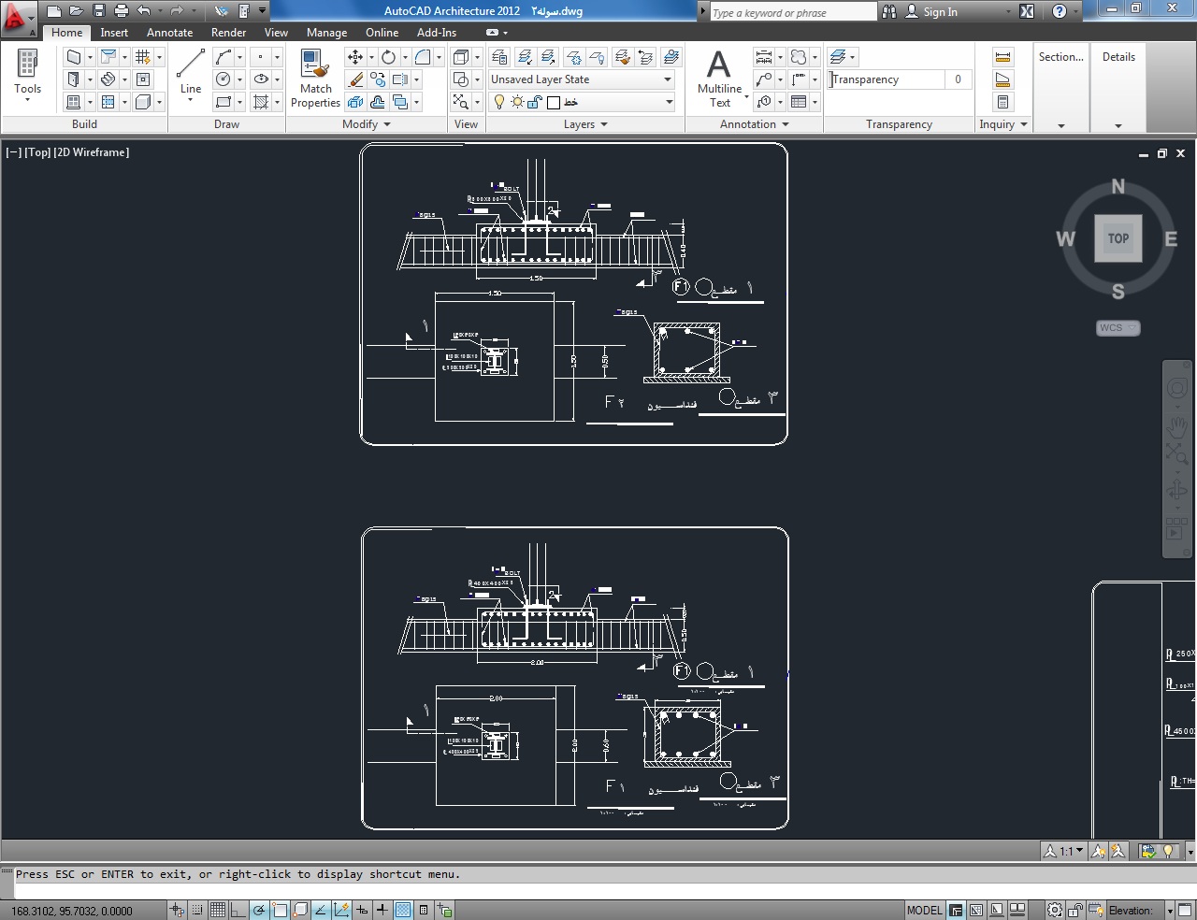Click the Move tool in Modify panel
1197x920 pixels.
355,57
